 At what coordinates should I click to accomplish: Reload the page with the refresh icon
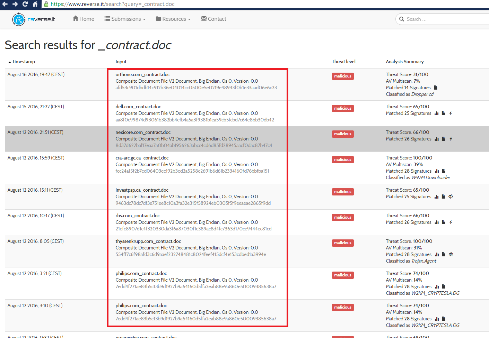tap(25, 4)
